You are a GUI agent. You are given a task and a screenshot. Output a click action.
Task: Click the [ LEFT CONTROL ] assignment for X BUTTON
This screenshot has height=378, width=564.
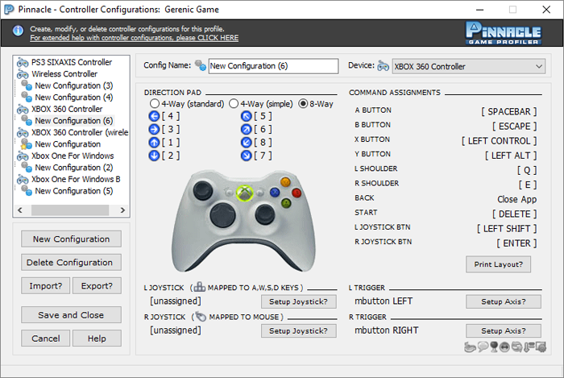click(x=499, y=141)
